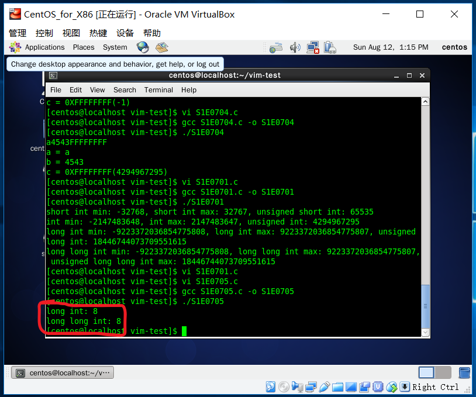Open the display settings status icon
This screenshot has height=397, width=476.
coord(351,387)
